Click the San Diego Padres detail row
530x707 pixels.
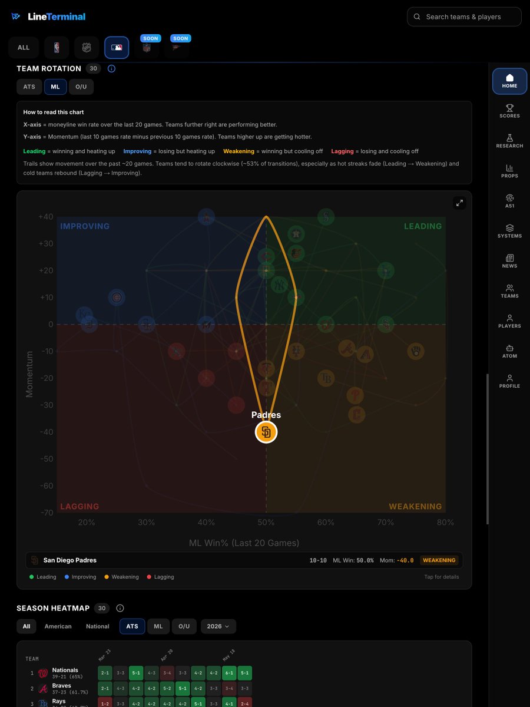pyautogui.click(x=244, y=560)
